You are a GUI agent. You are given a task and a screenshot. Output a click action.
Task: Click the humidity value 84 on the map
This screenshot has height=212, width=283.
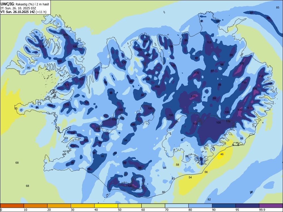[165, 168]
